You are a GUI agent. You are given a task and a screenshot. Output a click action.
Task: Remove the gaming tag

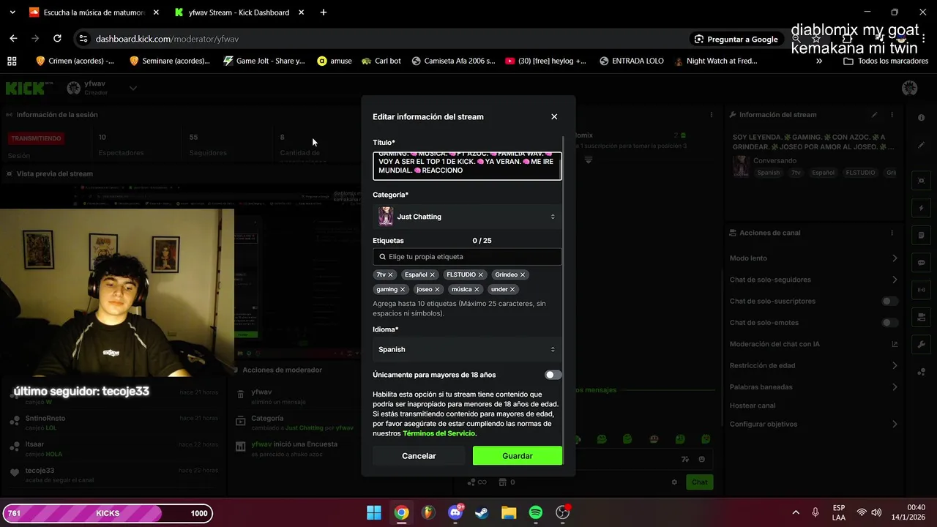coord(403,289)
